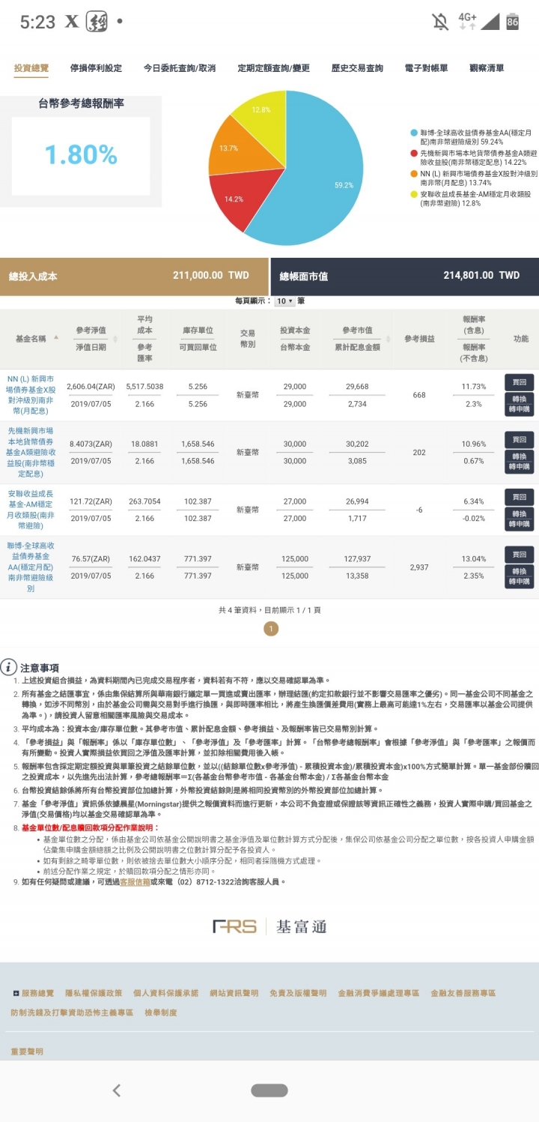539x1122 pixels.
Task: Click 轉換轉申購 for 聯博-全球高收益債券基金
Action: coord(519,576)
